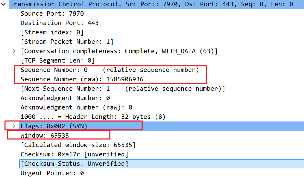Image resolution: width=304 pixels, height=177 pixels.
Task: Select the Next Sequence Number line
Action: (x=123, y=89)
